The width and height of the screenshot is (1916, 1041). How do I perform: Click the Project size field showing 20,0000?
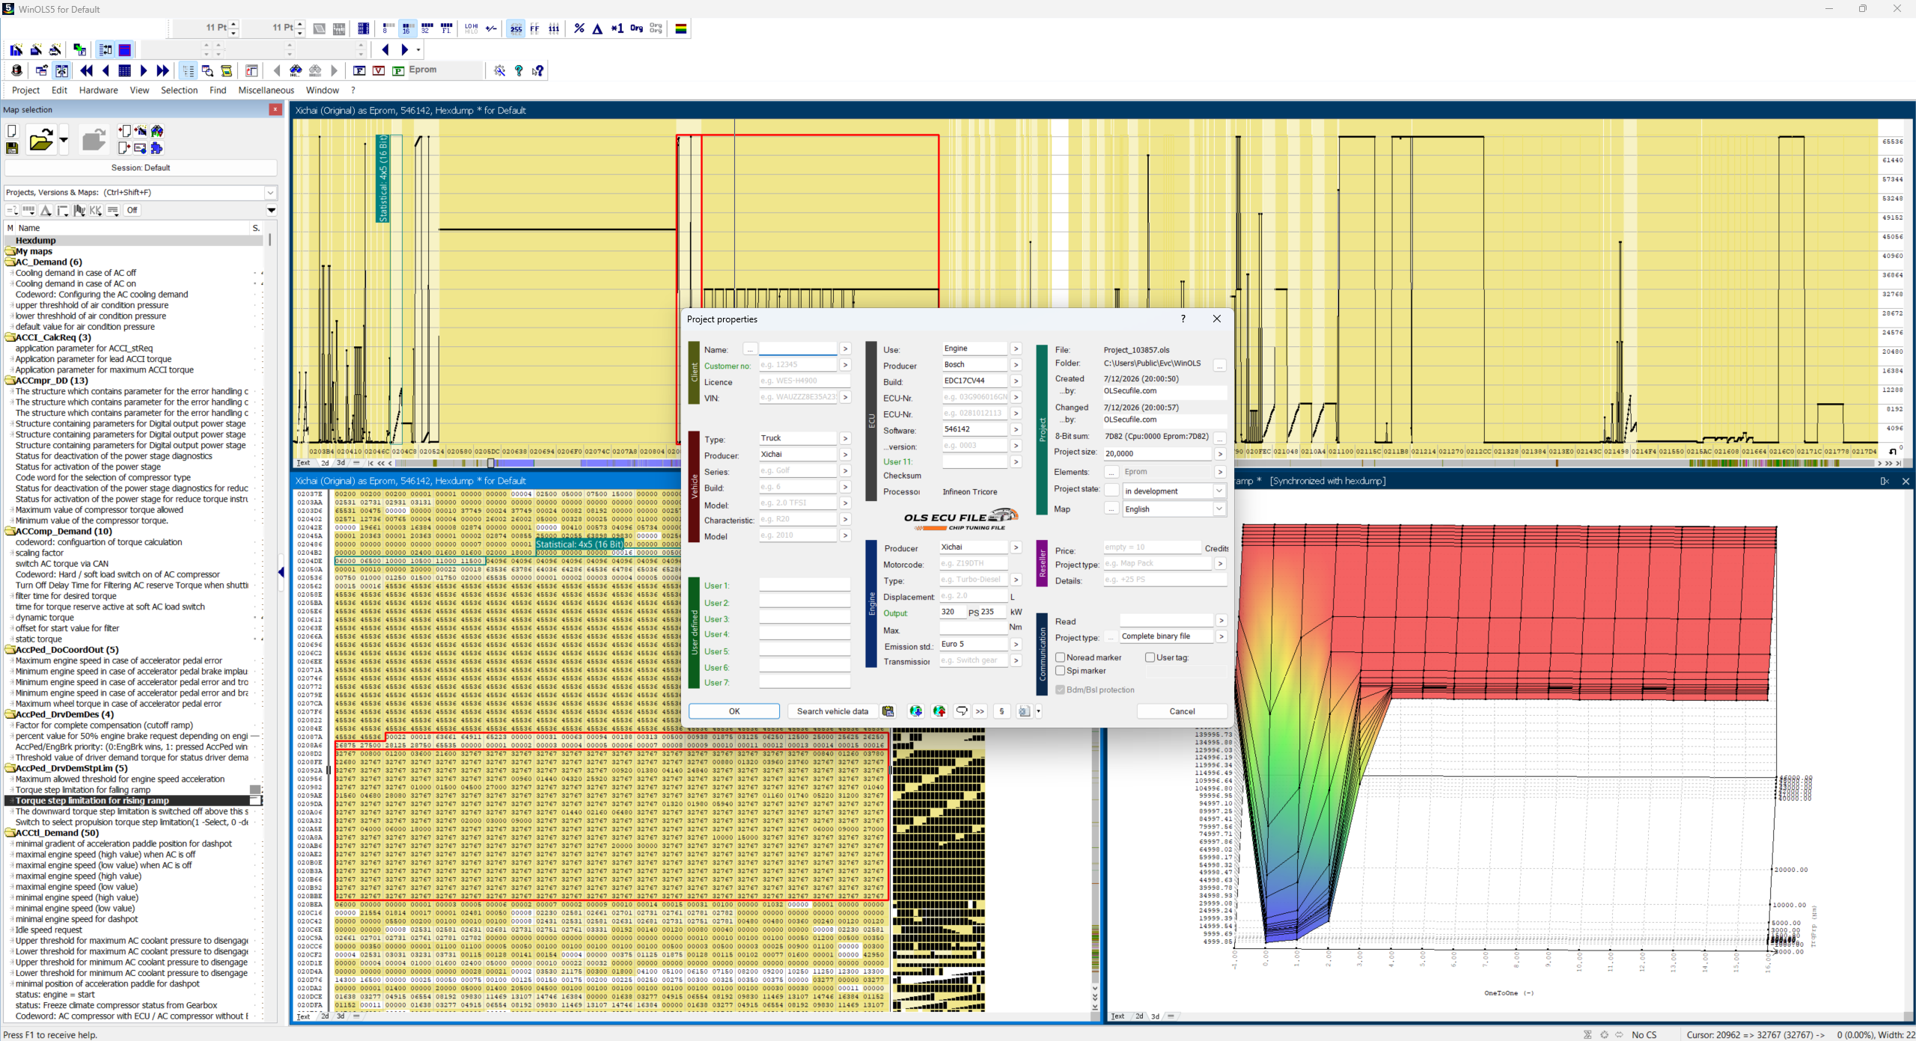(x=1157, y=453)
